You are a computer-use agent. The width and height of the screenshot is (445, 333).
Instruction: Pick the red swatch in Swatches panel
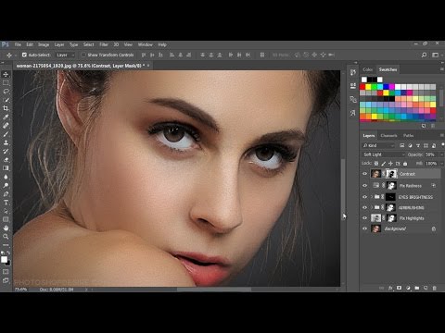tap(362, 87)
